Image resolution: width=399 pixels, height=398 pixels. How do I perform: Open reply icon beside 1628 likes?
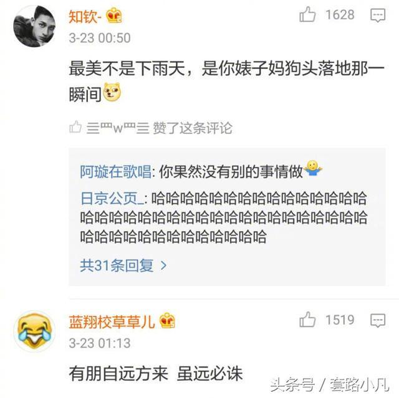(378, 15)
